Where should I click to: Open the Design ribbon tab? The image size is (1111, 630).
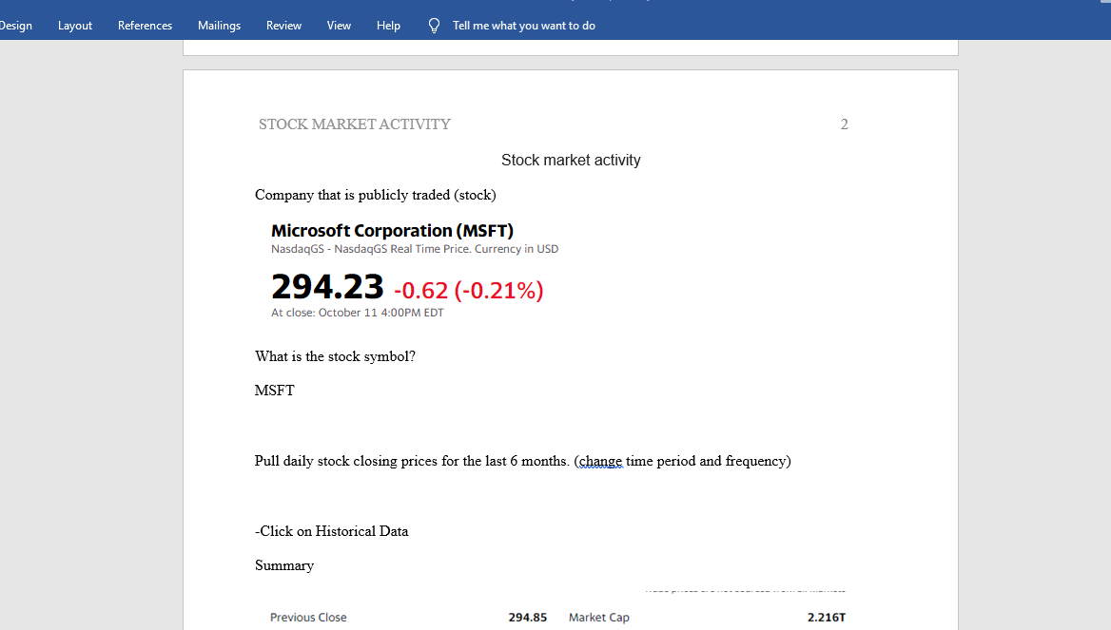(x=15, y=26)
